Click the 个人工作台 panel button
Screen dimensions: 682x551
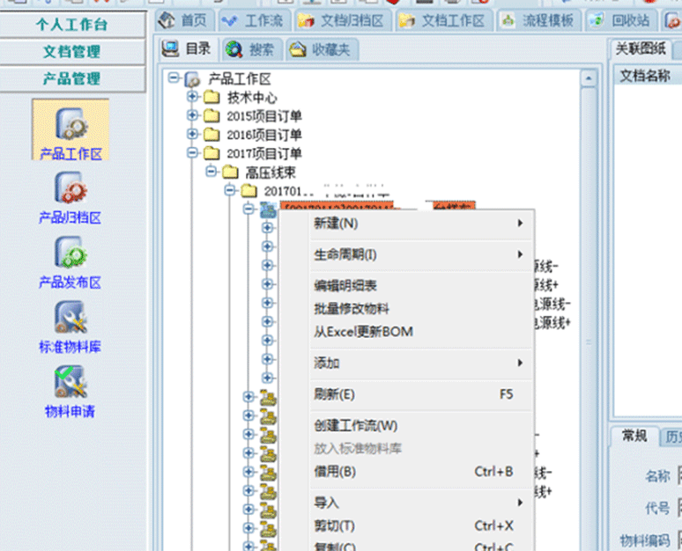click(72, 25)
